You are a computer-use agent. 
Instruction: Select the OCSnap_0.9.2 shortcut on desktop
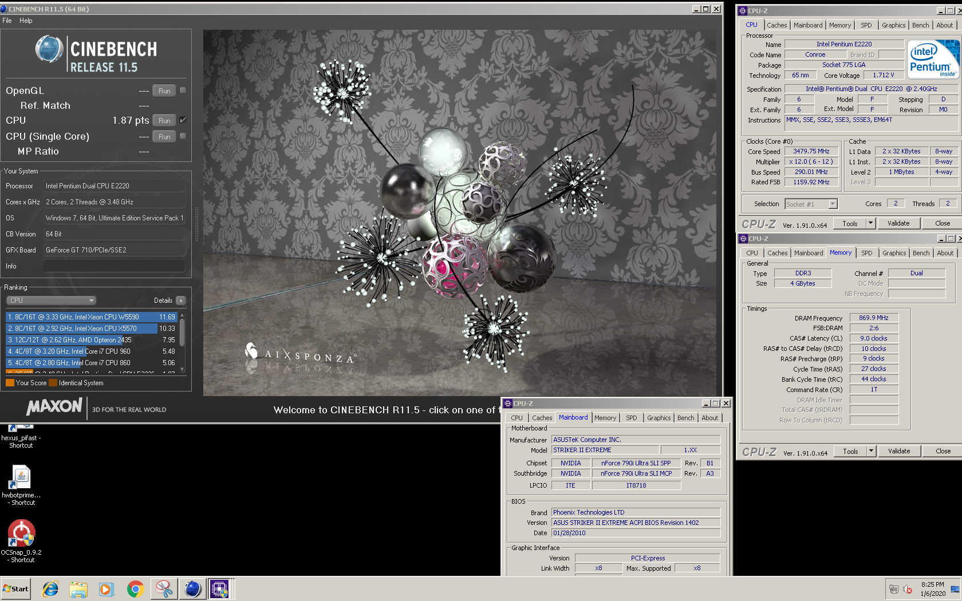tap(21, 541)
